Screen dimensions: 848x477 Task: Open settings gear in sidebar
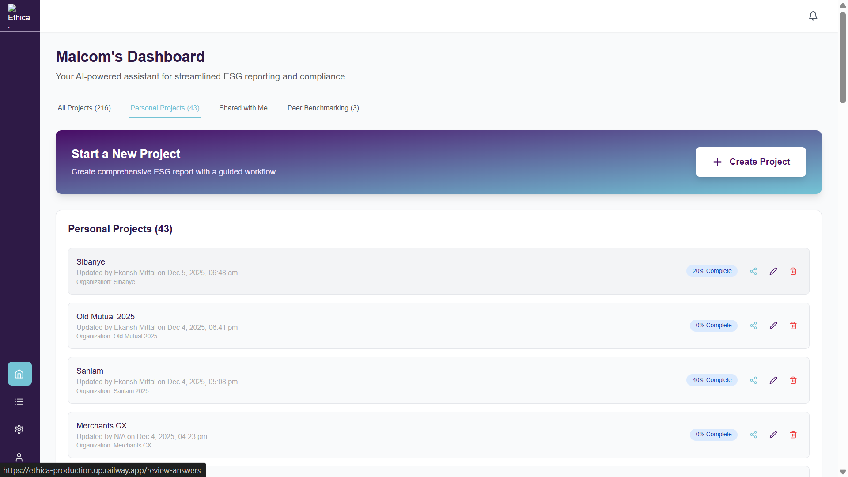pos(19,429)
